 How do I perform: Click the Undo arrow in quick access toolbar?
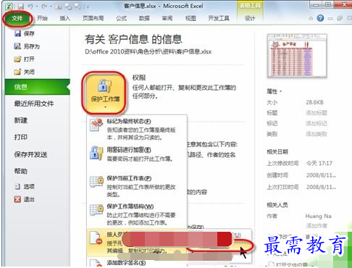click(x=30, y=7)
